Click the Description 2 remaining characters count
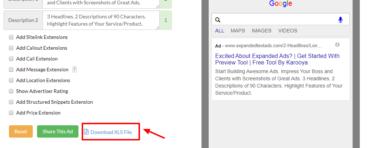 point(166,21)
